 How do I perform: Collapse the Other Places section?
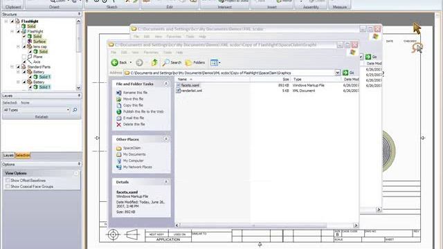pyautogui.click(x=166, y=139)
